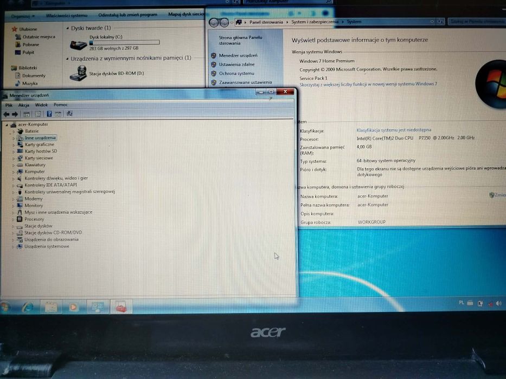
Task: Select Muzyka under Biblioteki
Action: (30, 83)
